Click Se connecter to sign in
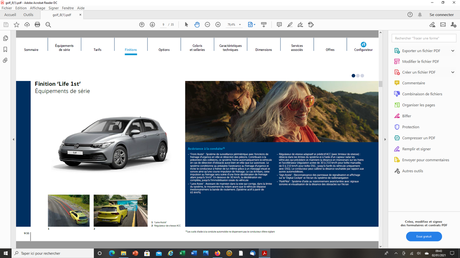Screen dimensions: 460x258 (x=442, y=15)
